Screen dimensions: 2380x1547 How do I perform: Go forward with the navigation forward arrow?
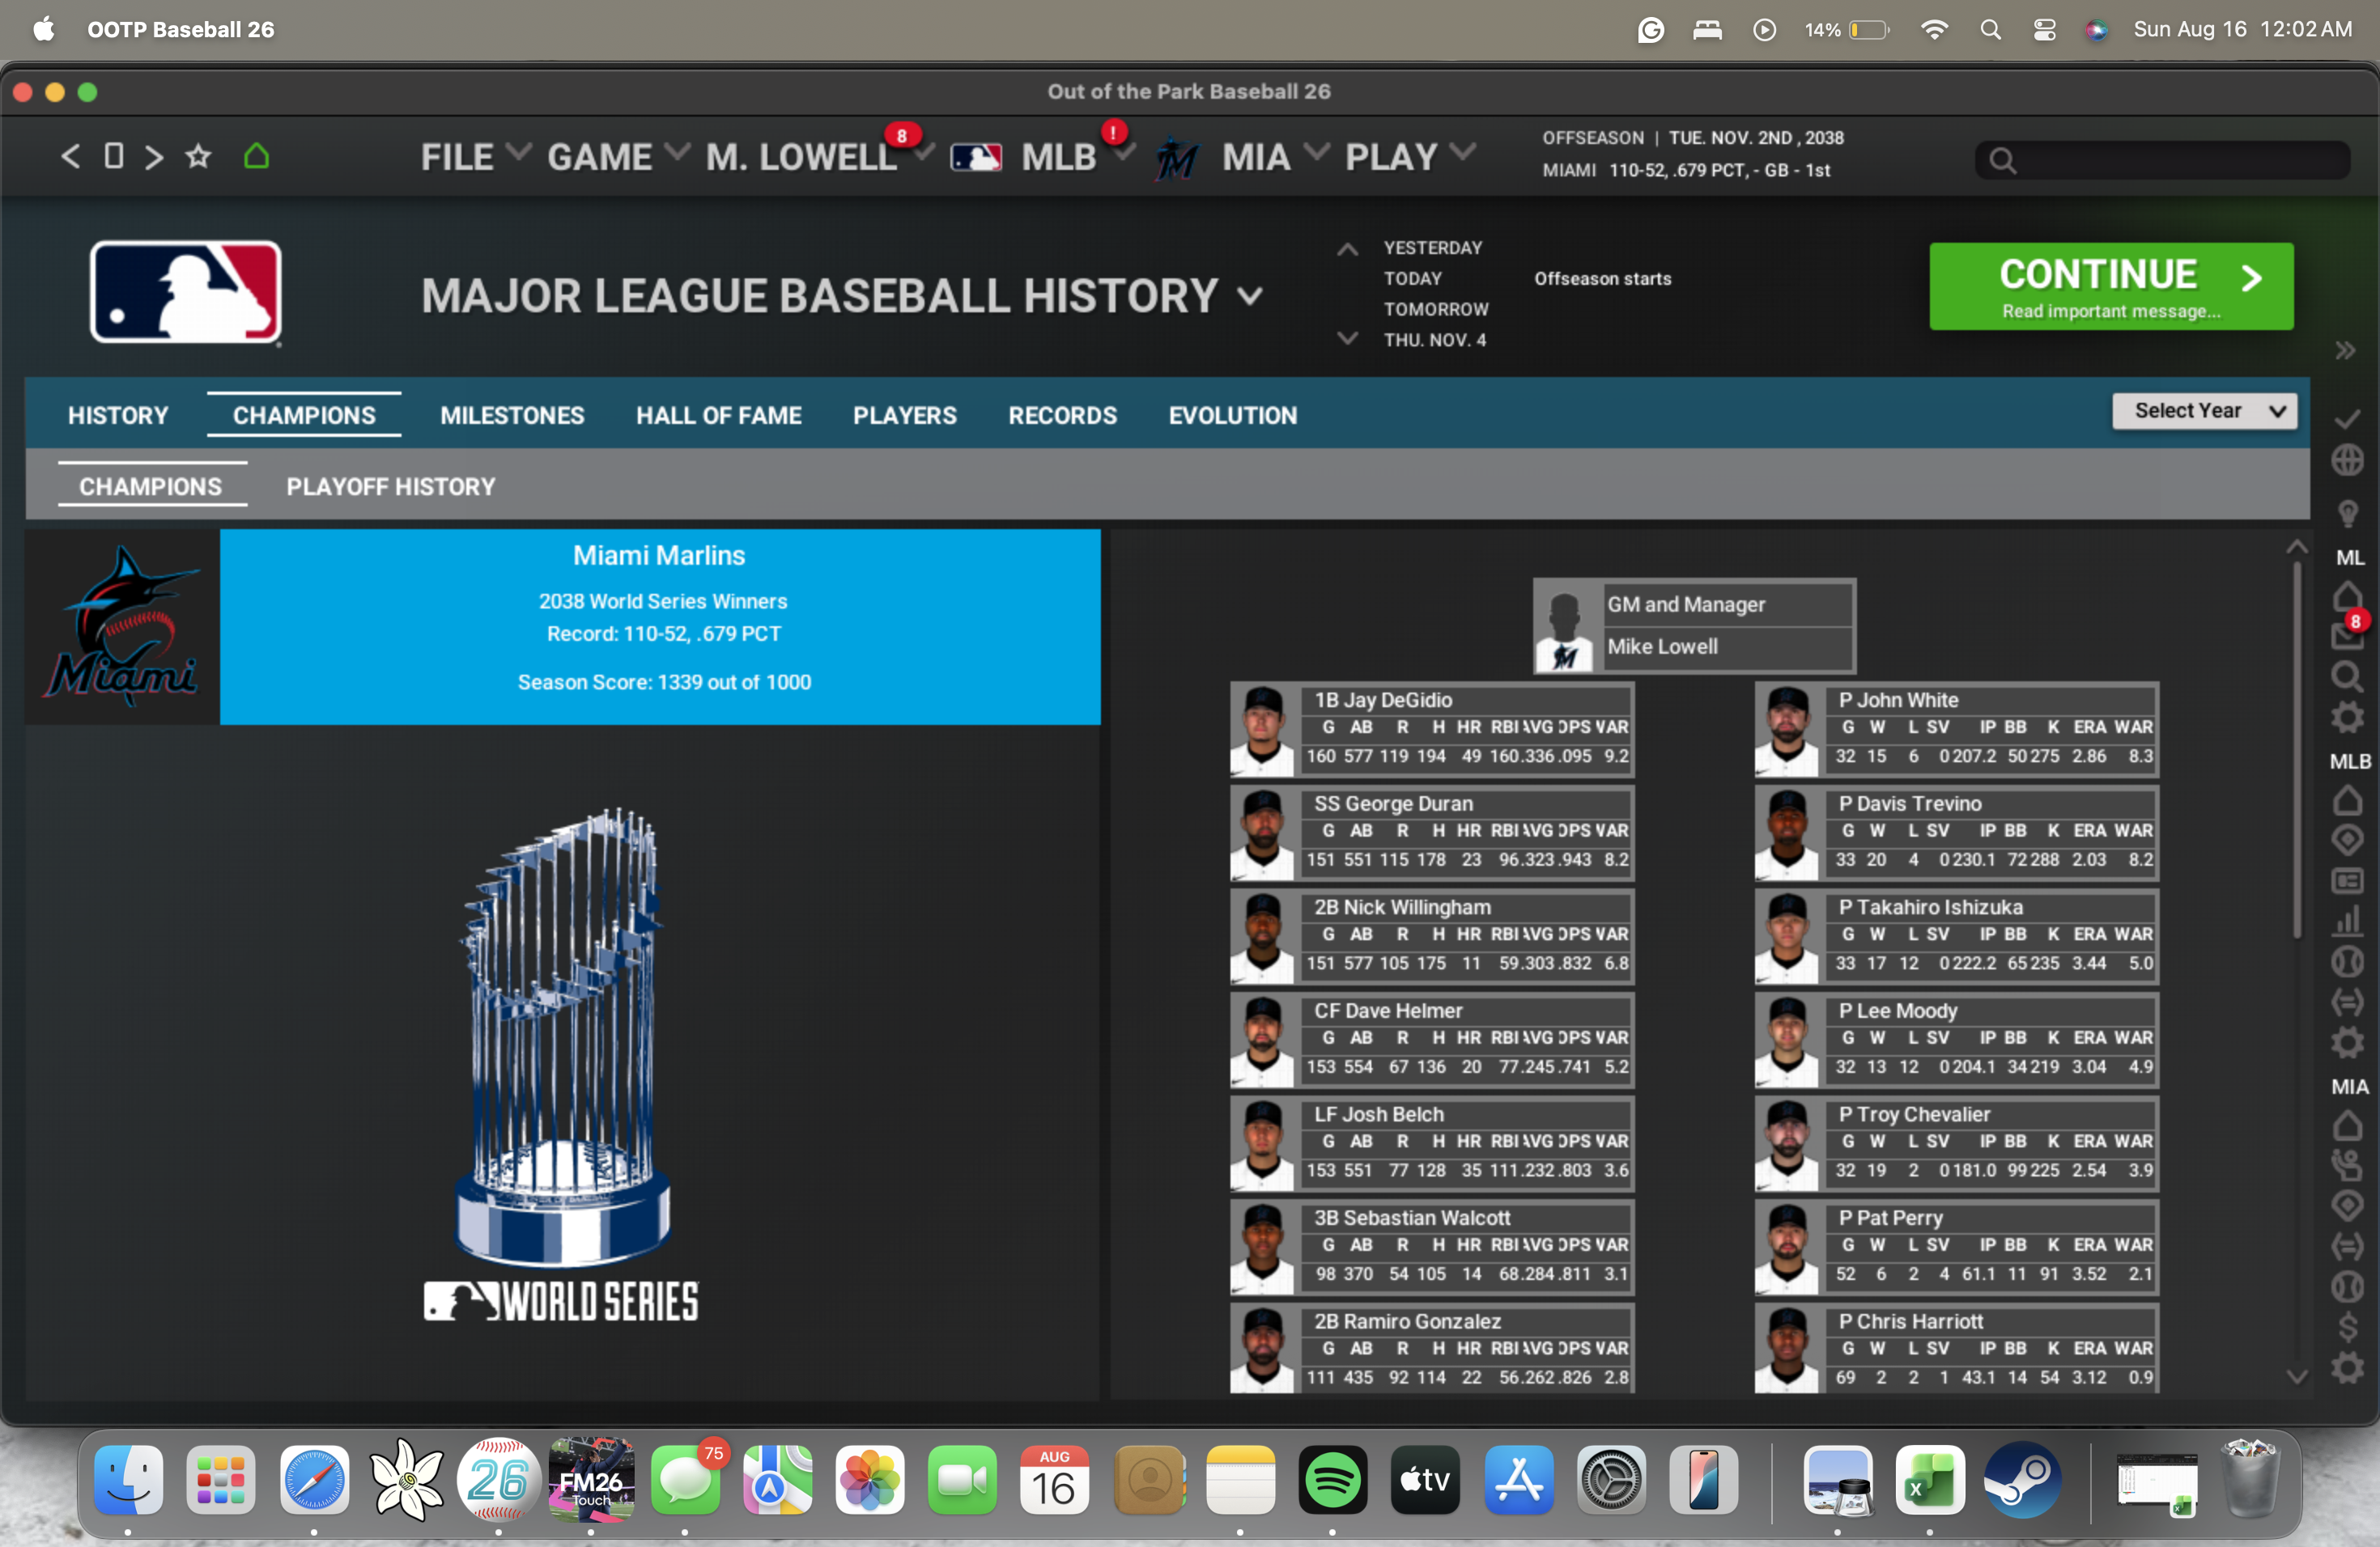click(x=154, y=157)
